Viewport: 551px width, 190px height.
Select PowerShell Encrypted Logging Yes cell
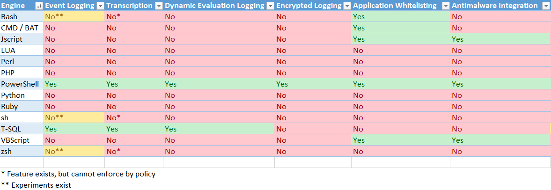313,84
